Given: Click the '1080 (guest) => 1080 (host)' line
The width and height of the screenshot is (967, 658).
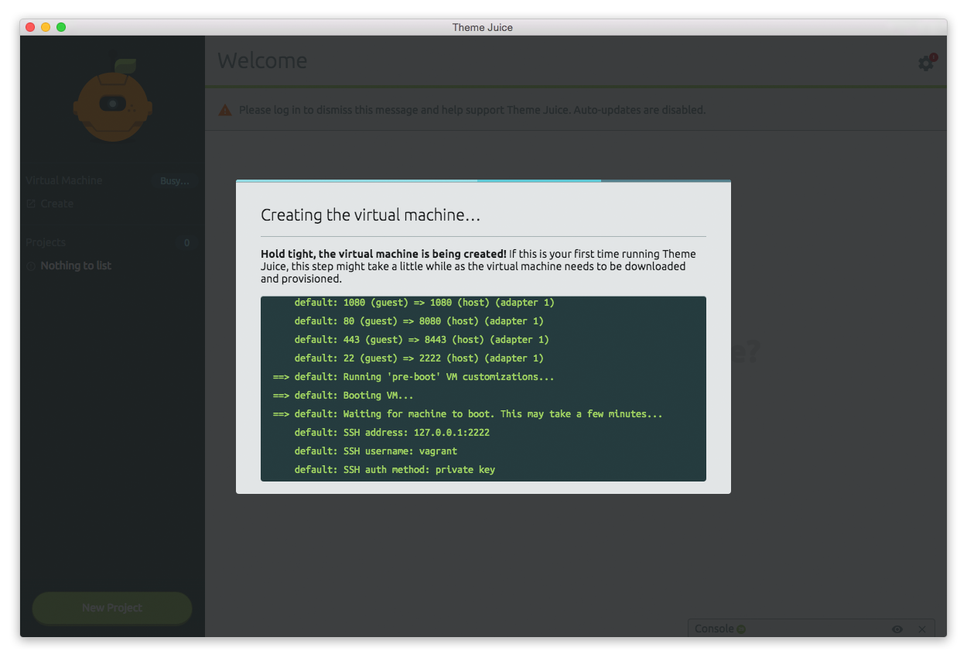Looking at the screenshot, I should pos(425,303).
